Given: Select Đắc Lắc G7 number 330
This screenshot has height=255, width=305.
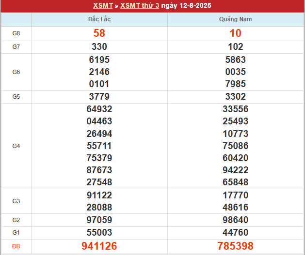Looking at the screenshot, I should 99,47.
